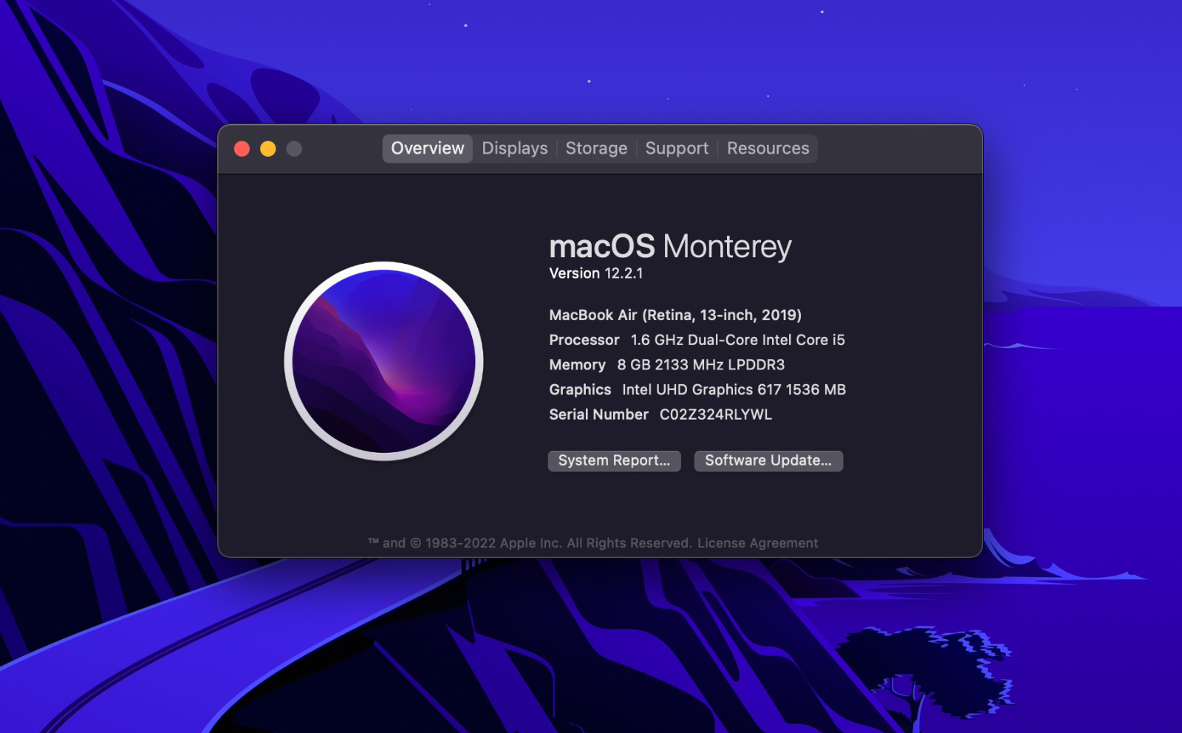The image size is (1182, 733).
Task: Close the About This Mac window
Action: pos(242,149)
